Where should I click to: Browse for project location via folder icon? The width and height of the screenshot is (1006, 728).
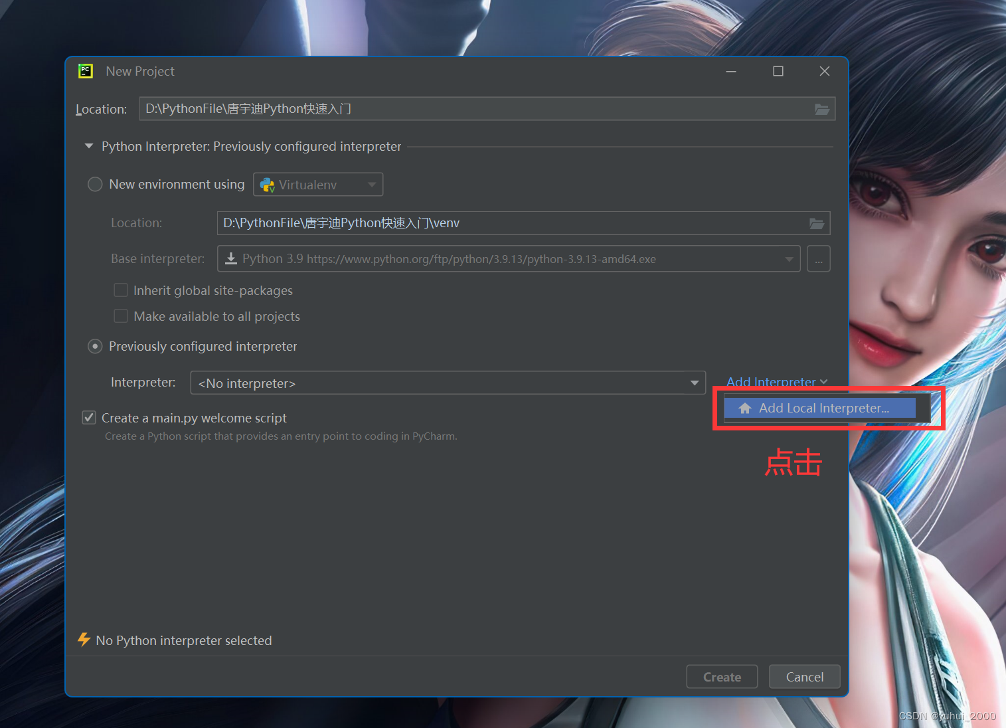[x=822, y=109]
